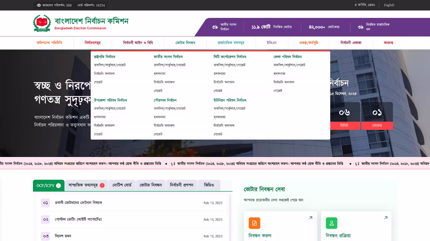Open the arrow icon on নিবন্ধন প্রক্রিয়া card

(386, 218)
